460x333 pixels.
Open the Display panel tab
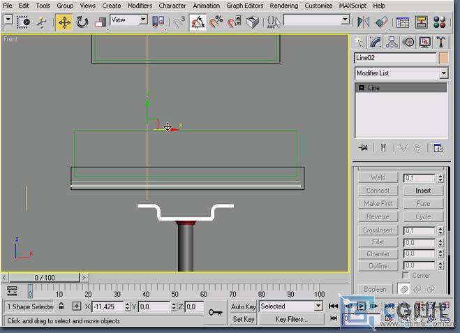click(x=425, y=42)
